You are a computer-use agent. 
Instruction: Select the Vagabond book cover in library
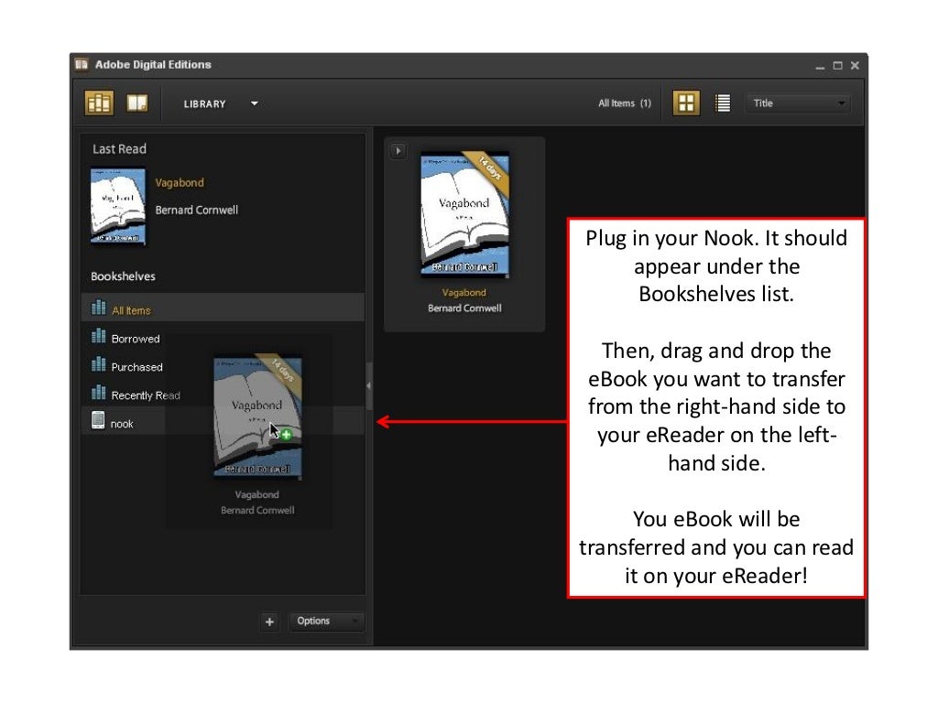[464, 214]
